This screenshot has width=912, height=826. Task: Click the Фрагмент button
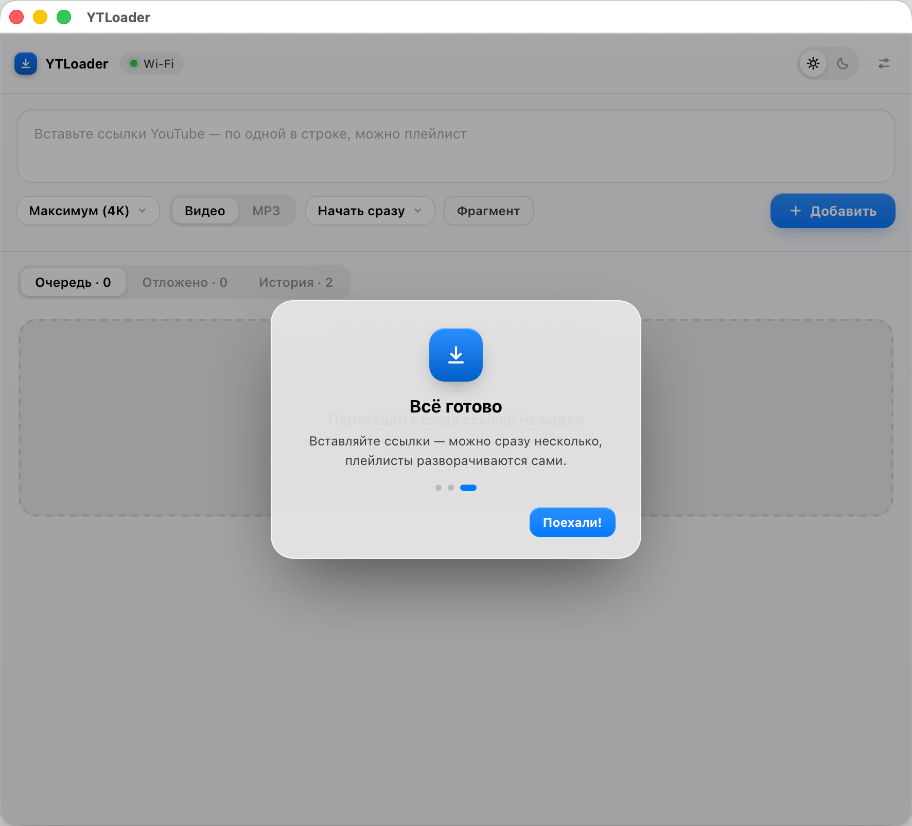[488, 211]
